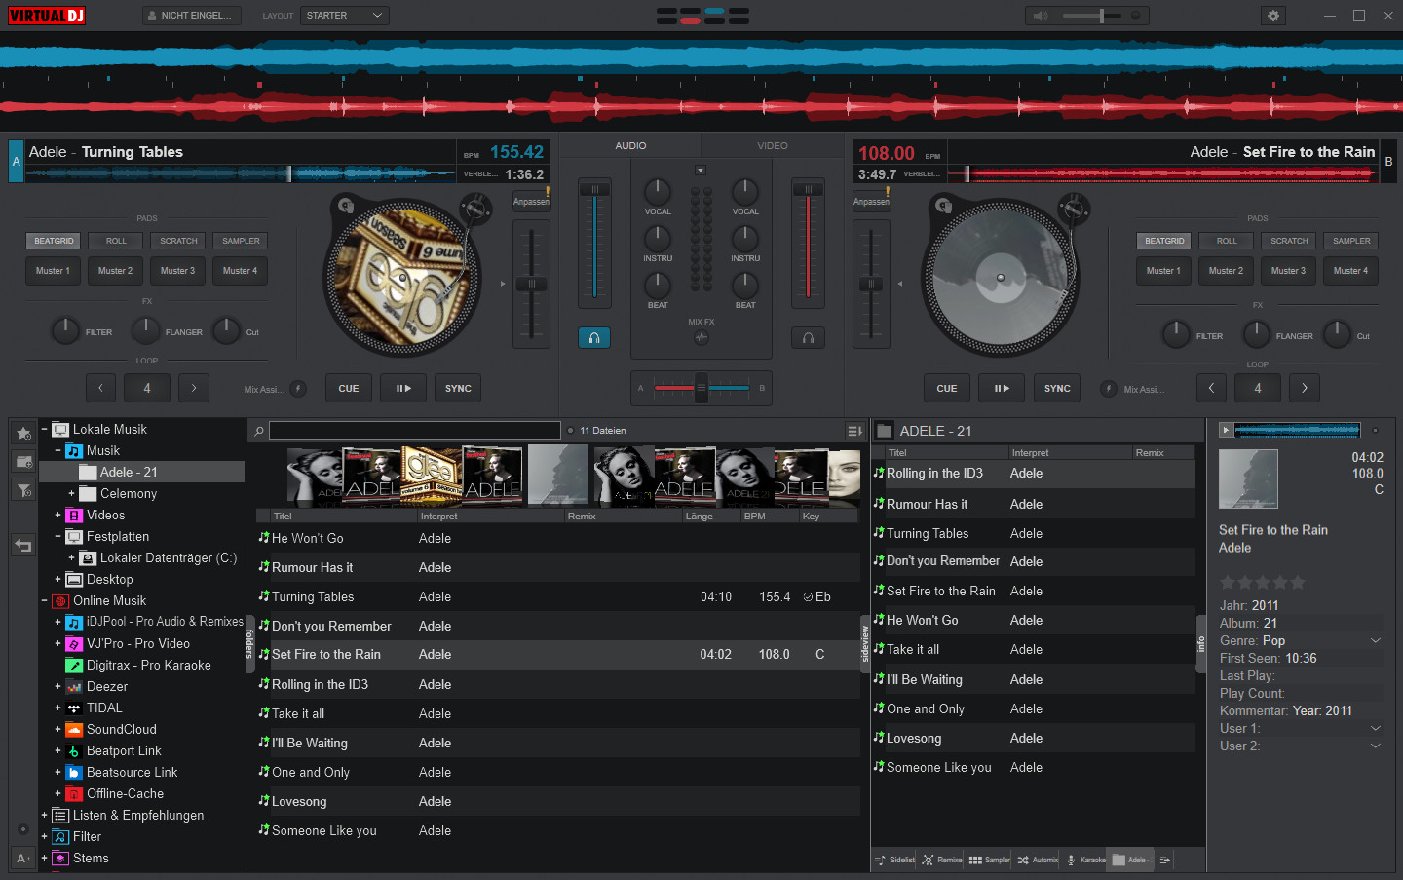Click the TIDAL service icon
The height and width of the screenshot is (880, 1403).
coord(74,708)
